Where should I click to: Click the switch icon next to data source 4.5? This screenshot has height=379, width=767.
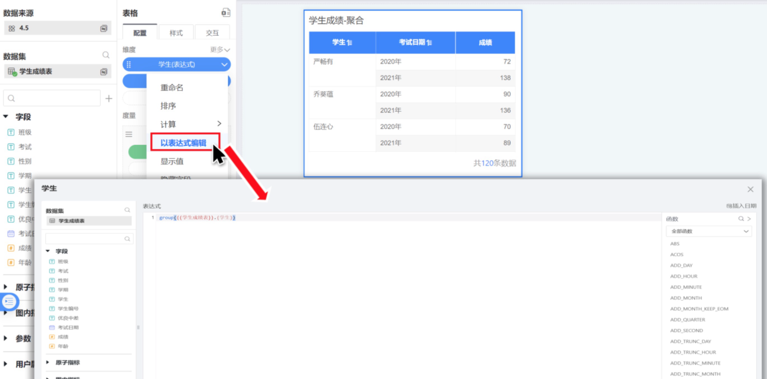coord(104,28)
